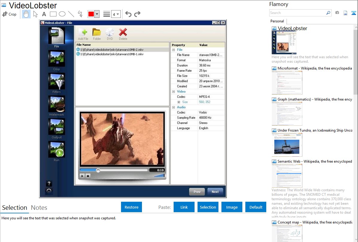The image size is (358, 242).
Task: Click the video seek slider handle
Action: pyautogui.click(x=98, y=170)
